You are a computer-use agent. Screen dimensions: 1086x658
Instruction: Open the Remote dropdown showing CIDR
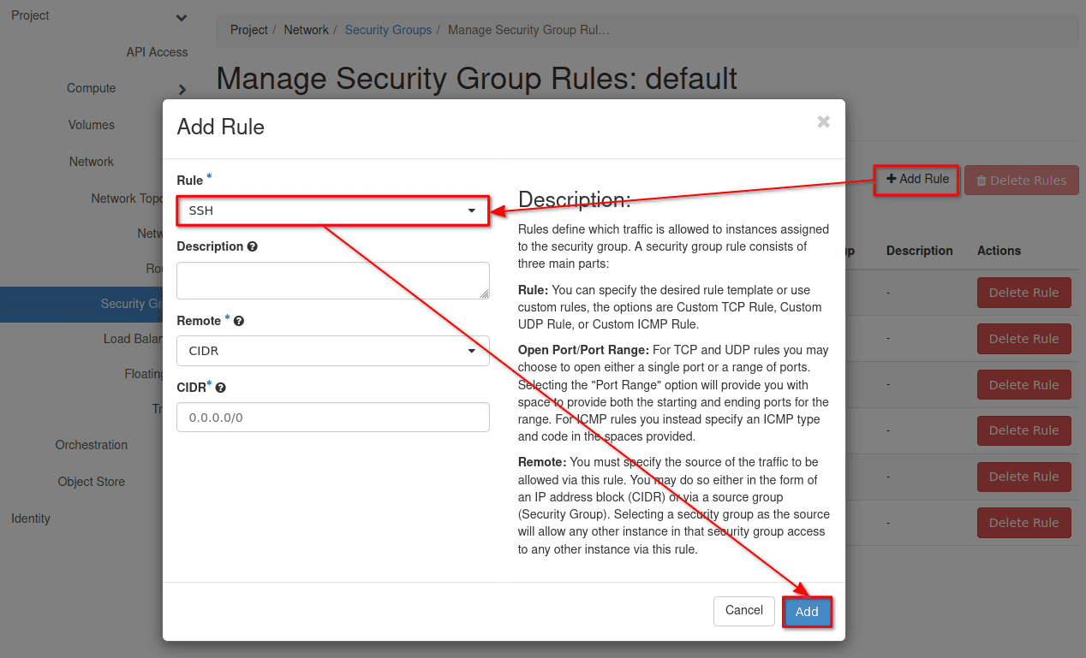tap(332, 351)
